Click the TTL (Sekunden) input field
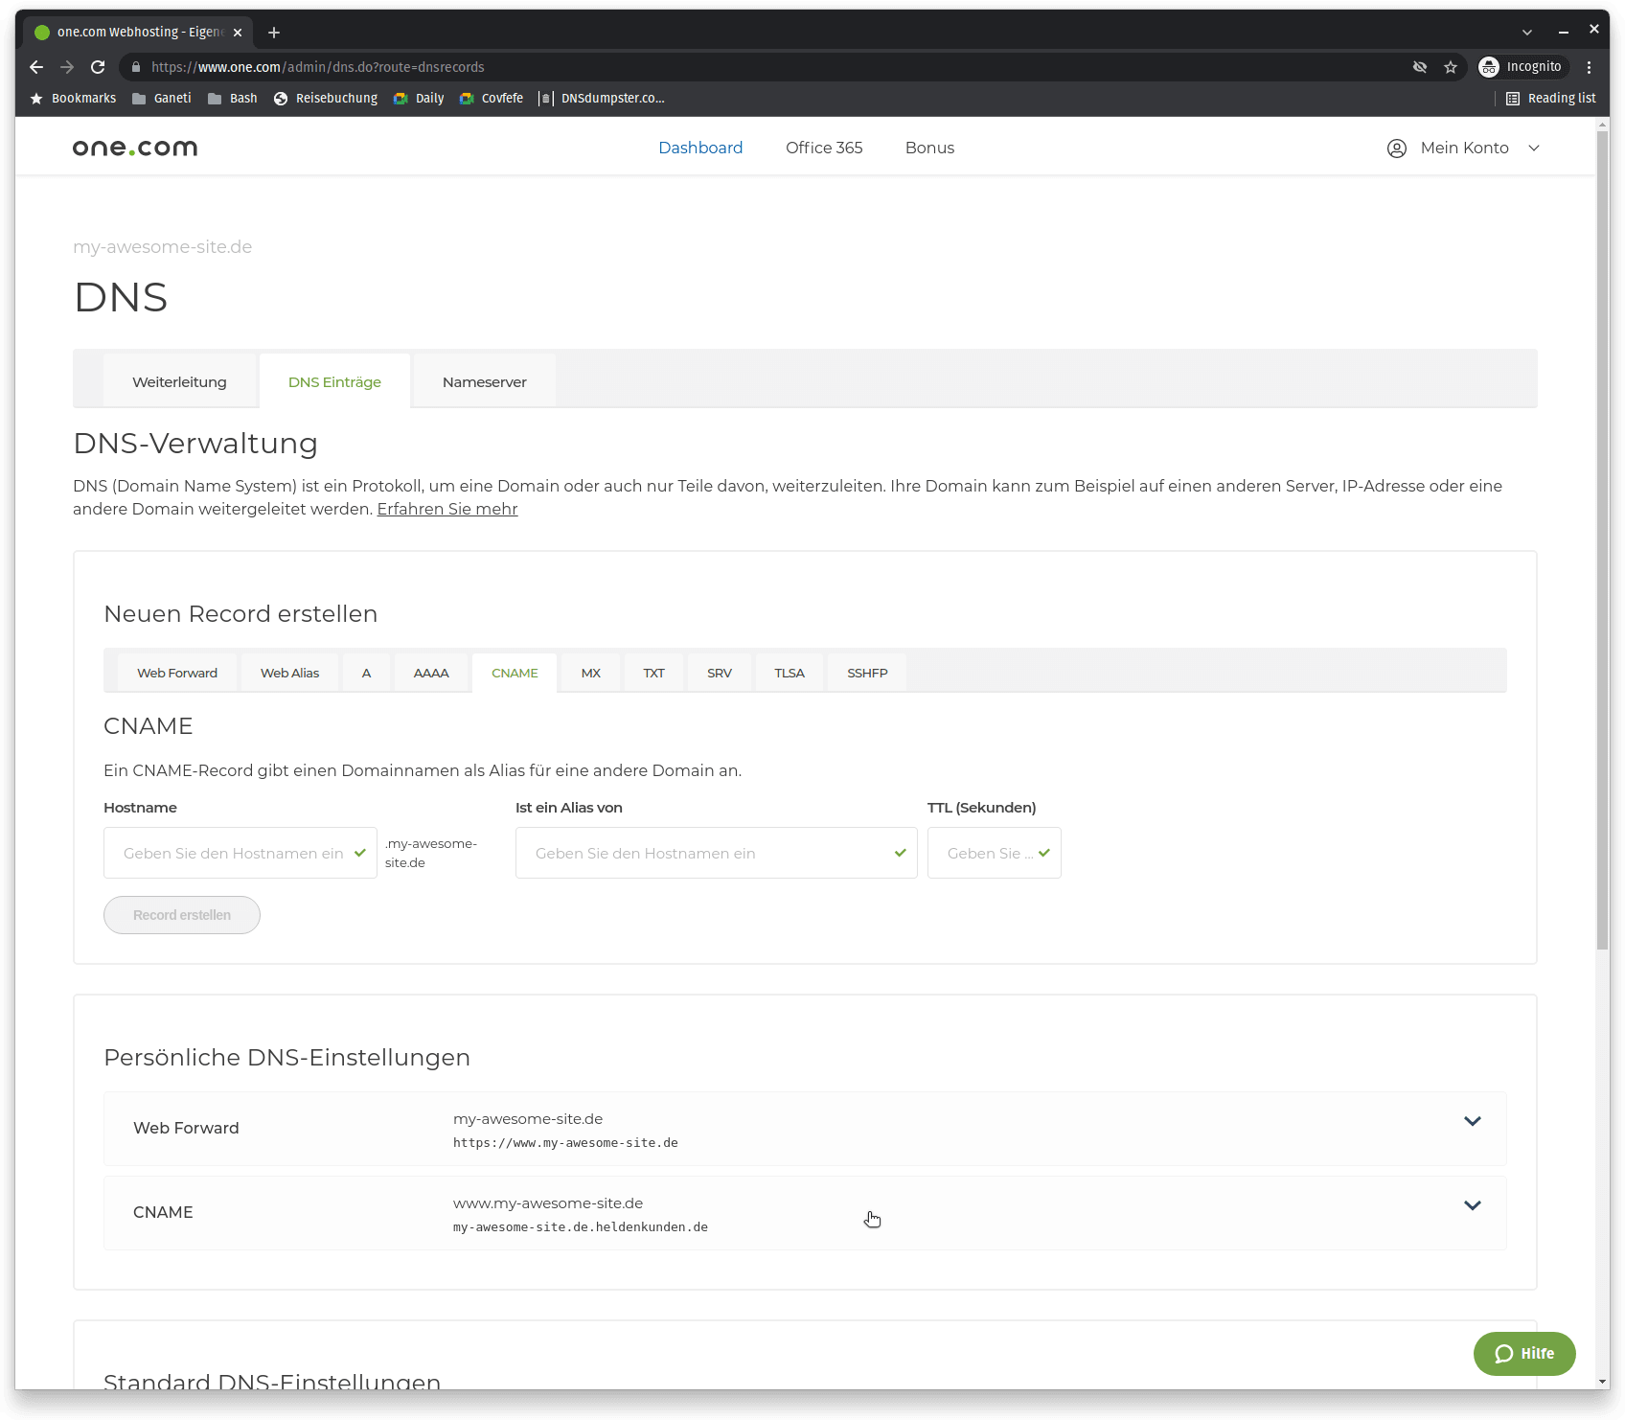1625x1420 pixels. (x=995, y=853)
